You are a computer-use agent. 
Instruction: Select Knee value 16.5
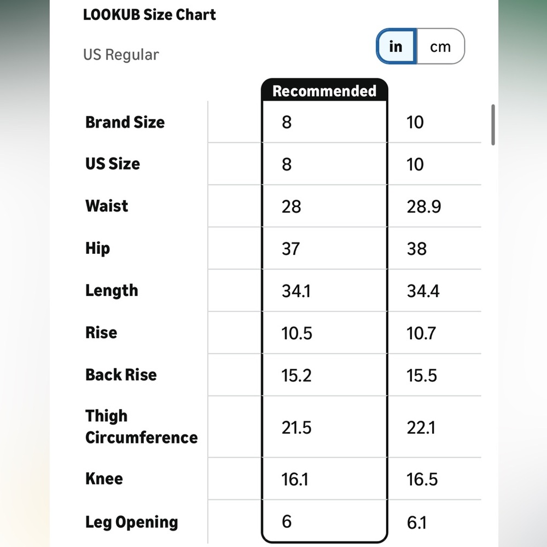[422, 479]
